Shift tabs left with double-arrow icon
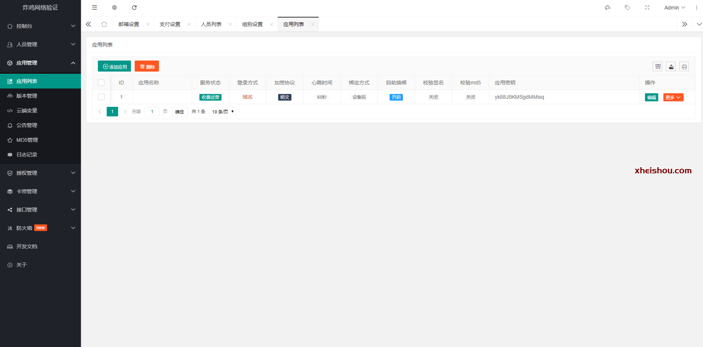Viewport: 703px width, 347px height. click(88, 24)
